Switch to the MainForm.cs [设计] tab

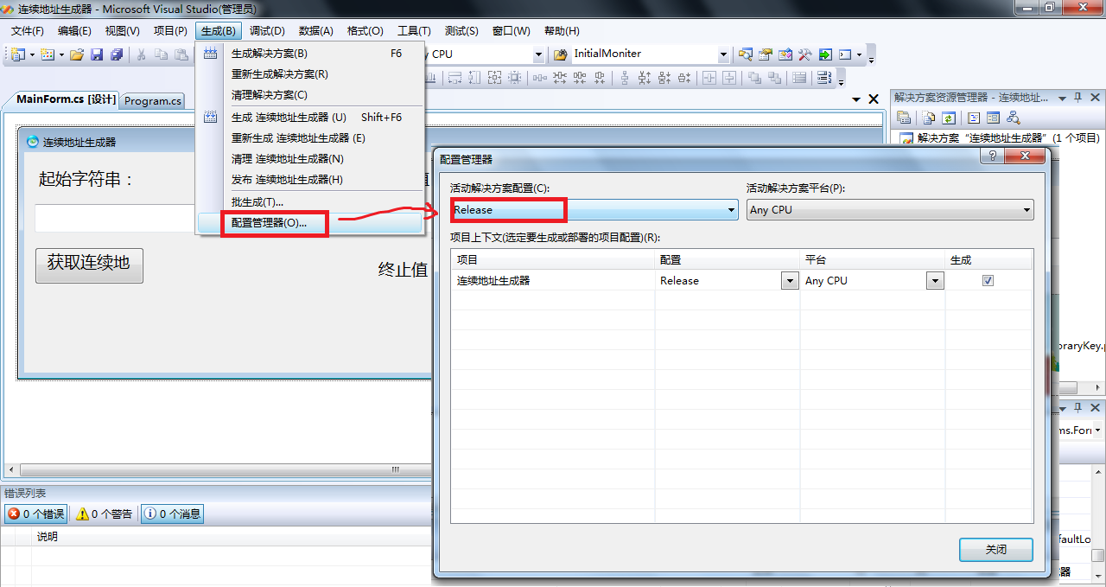(x=66, y=99)
